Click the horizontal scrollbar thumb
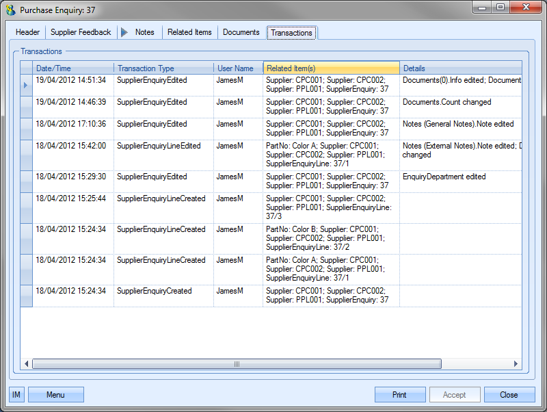547x412 pixels. 237,364
